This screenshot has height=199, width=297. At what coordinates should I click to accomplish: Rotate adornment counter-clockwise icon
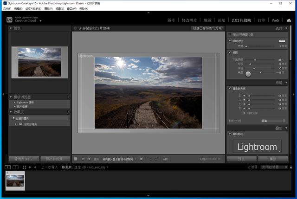tap(150, 159)
